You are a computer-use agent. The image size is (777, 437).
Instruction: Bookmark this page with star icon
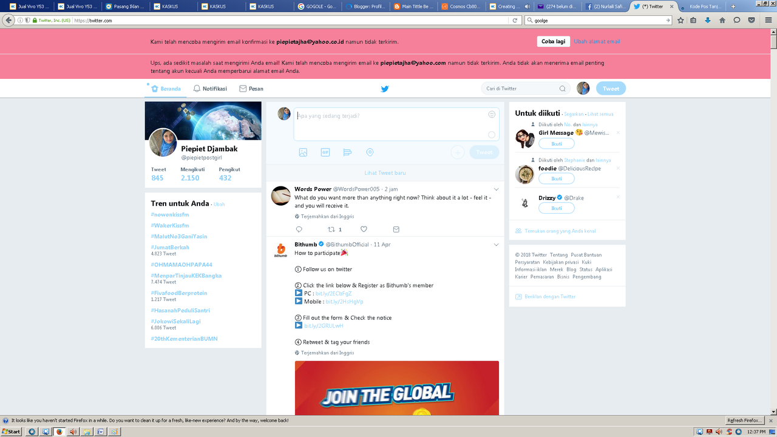[680, 20]
